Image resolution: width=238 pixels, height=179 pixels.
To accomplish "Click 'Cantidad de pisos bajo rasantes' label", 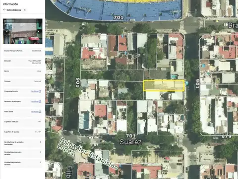I will pyautogui.click(x=12, y=163).
